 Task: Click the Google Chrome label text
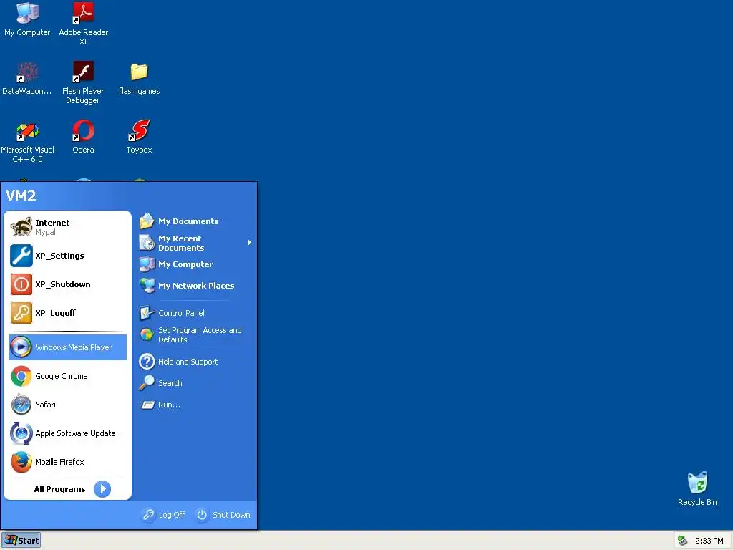point(62,376)
